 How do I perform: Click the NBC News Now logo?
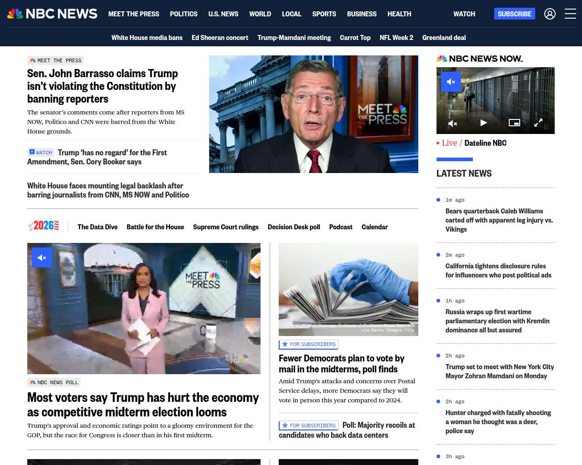[x=480, y=59]
